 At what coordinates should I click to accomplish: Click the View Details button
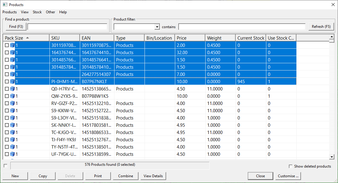point(153,176)
